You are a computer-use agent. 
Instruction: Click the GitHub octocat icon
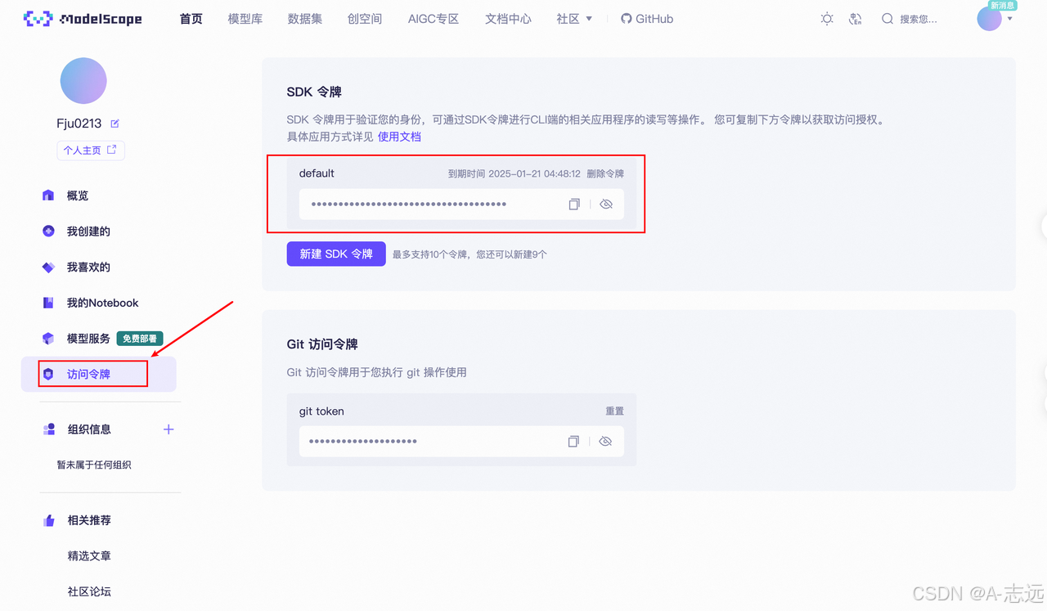627,19
